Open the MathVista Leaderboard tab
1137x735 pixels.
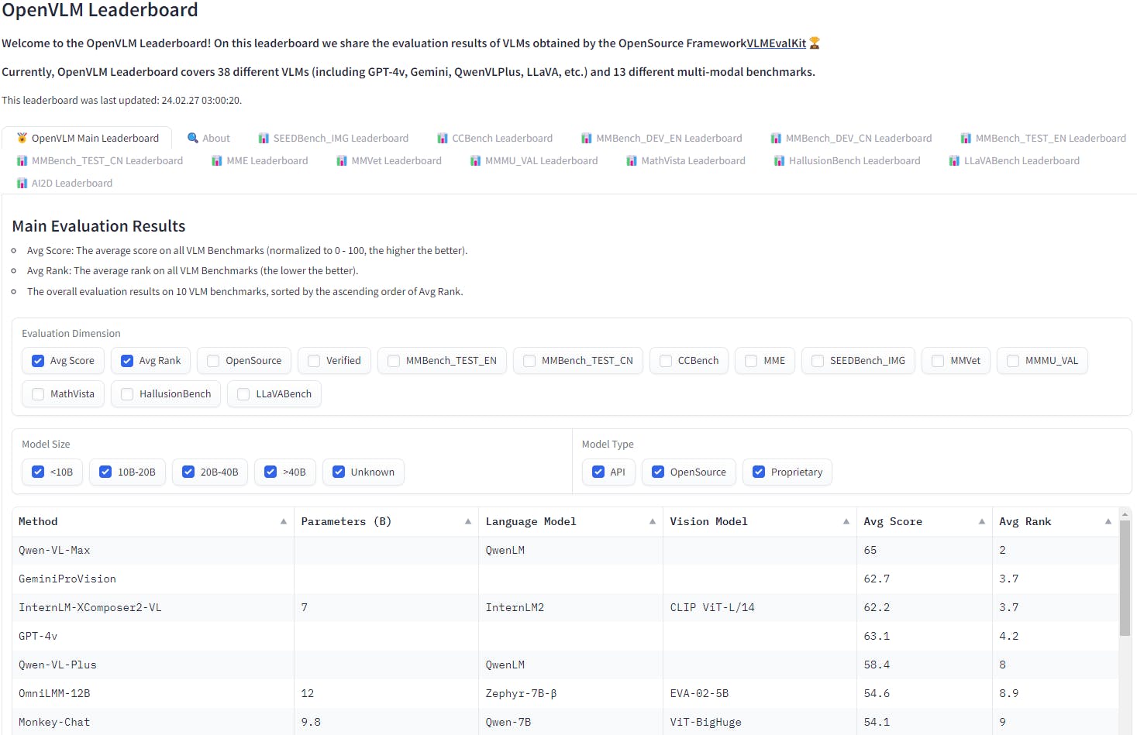pos(686,160)
